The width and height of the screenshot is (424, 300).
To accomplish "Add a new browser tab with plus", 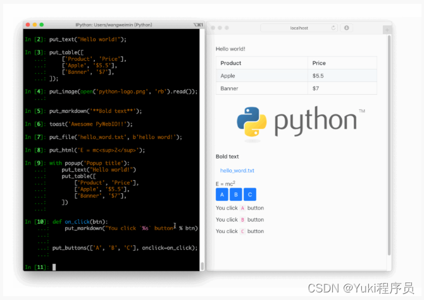I will pos(387,29).
